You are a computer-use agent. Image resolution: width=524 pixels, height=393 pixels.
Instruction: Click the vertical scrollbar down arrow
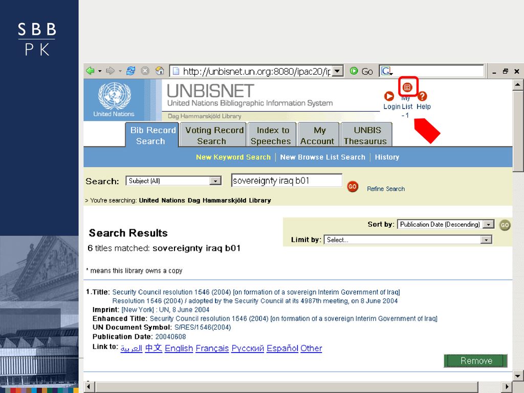click(x=518, y=376)
